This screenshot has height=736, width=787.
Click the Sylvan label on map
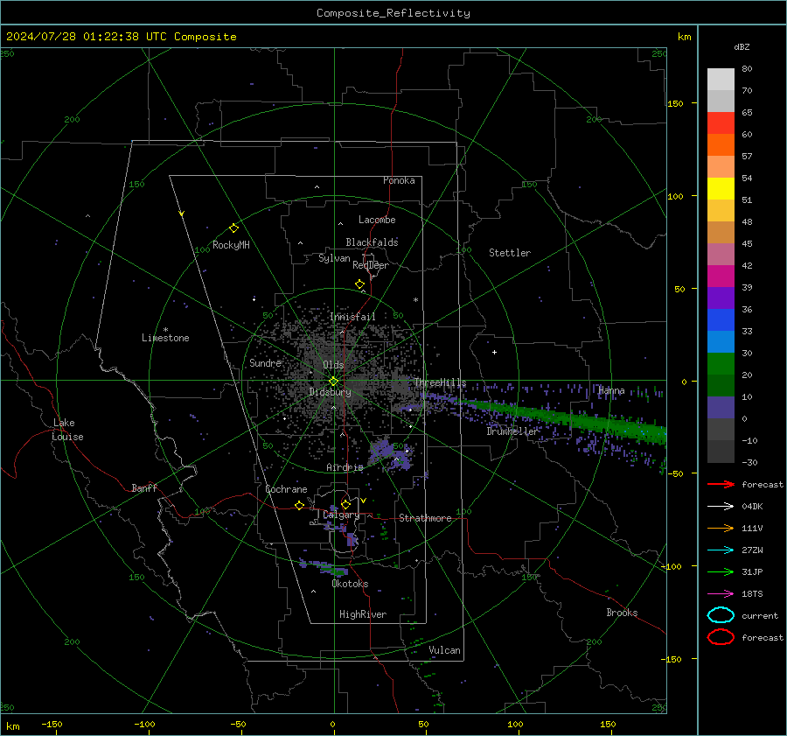(334, 258)
